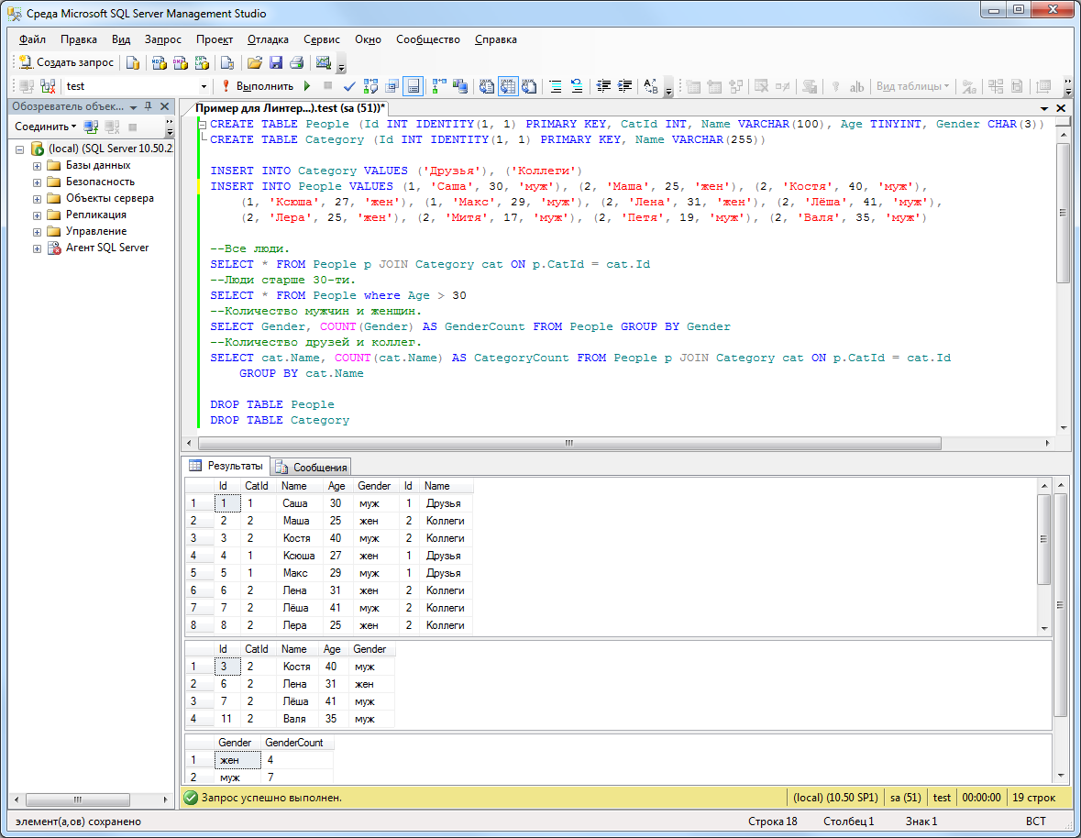This screenshot has width=1081, height=838.
Task: Click the change connection icon
Action: coord(48,86)
